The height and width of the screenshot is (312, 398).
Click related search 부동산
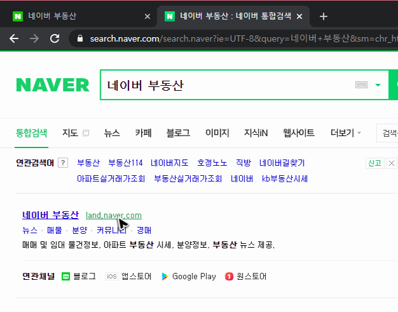(x=88, y=163)
